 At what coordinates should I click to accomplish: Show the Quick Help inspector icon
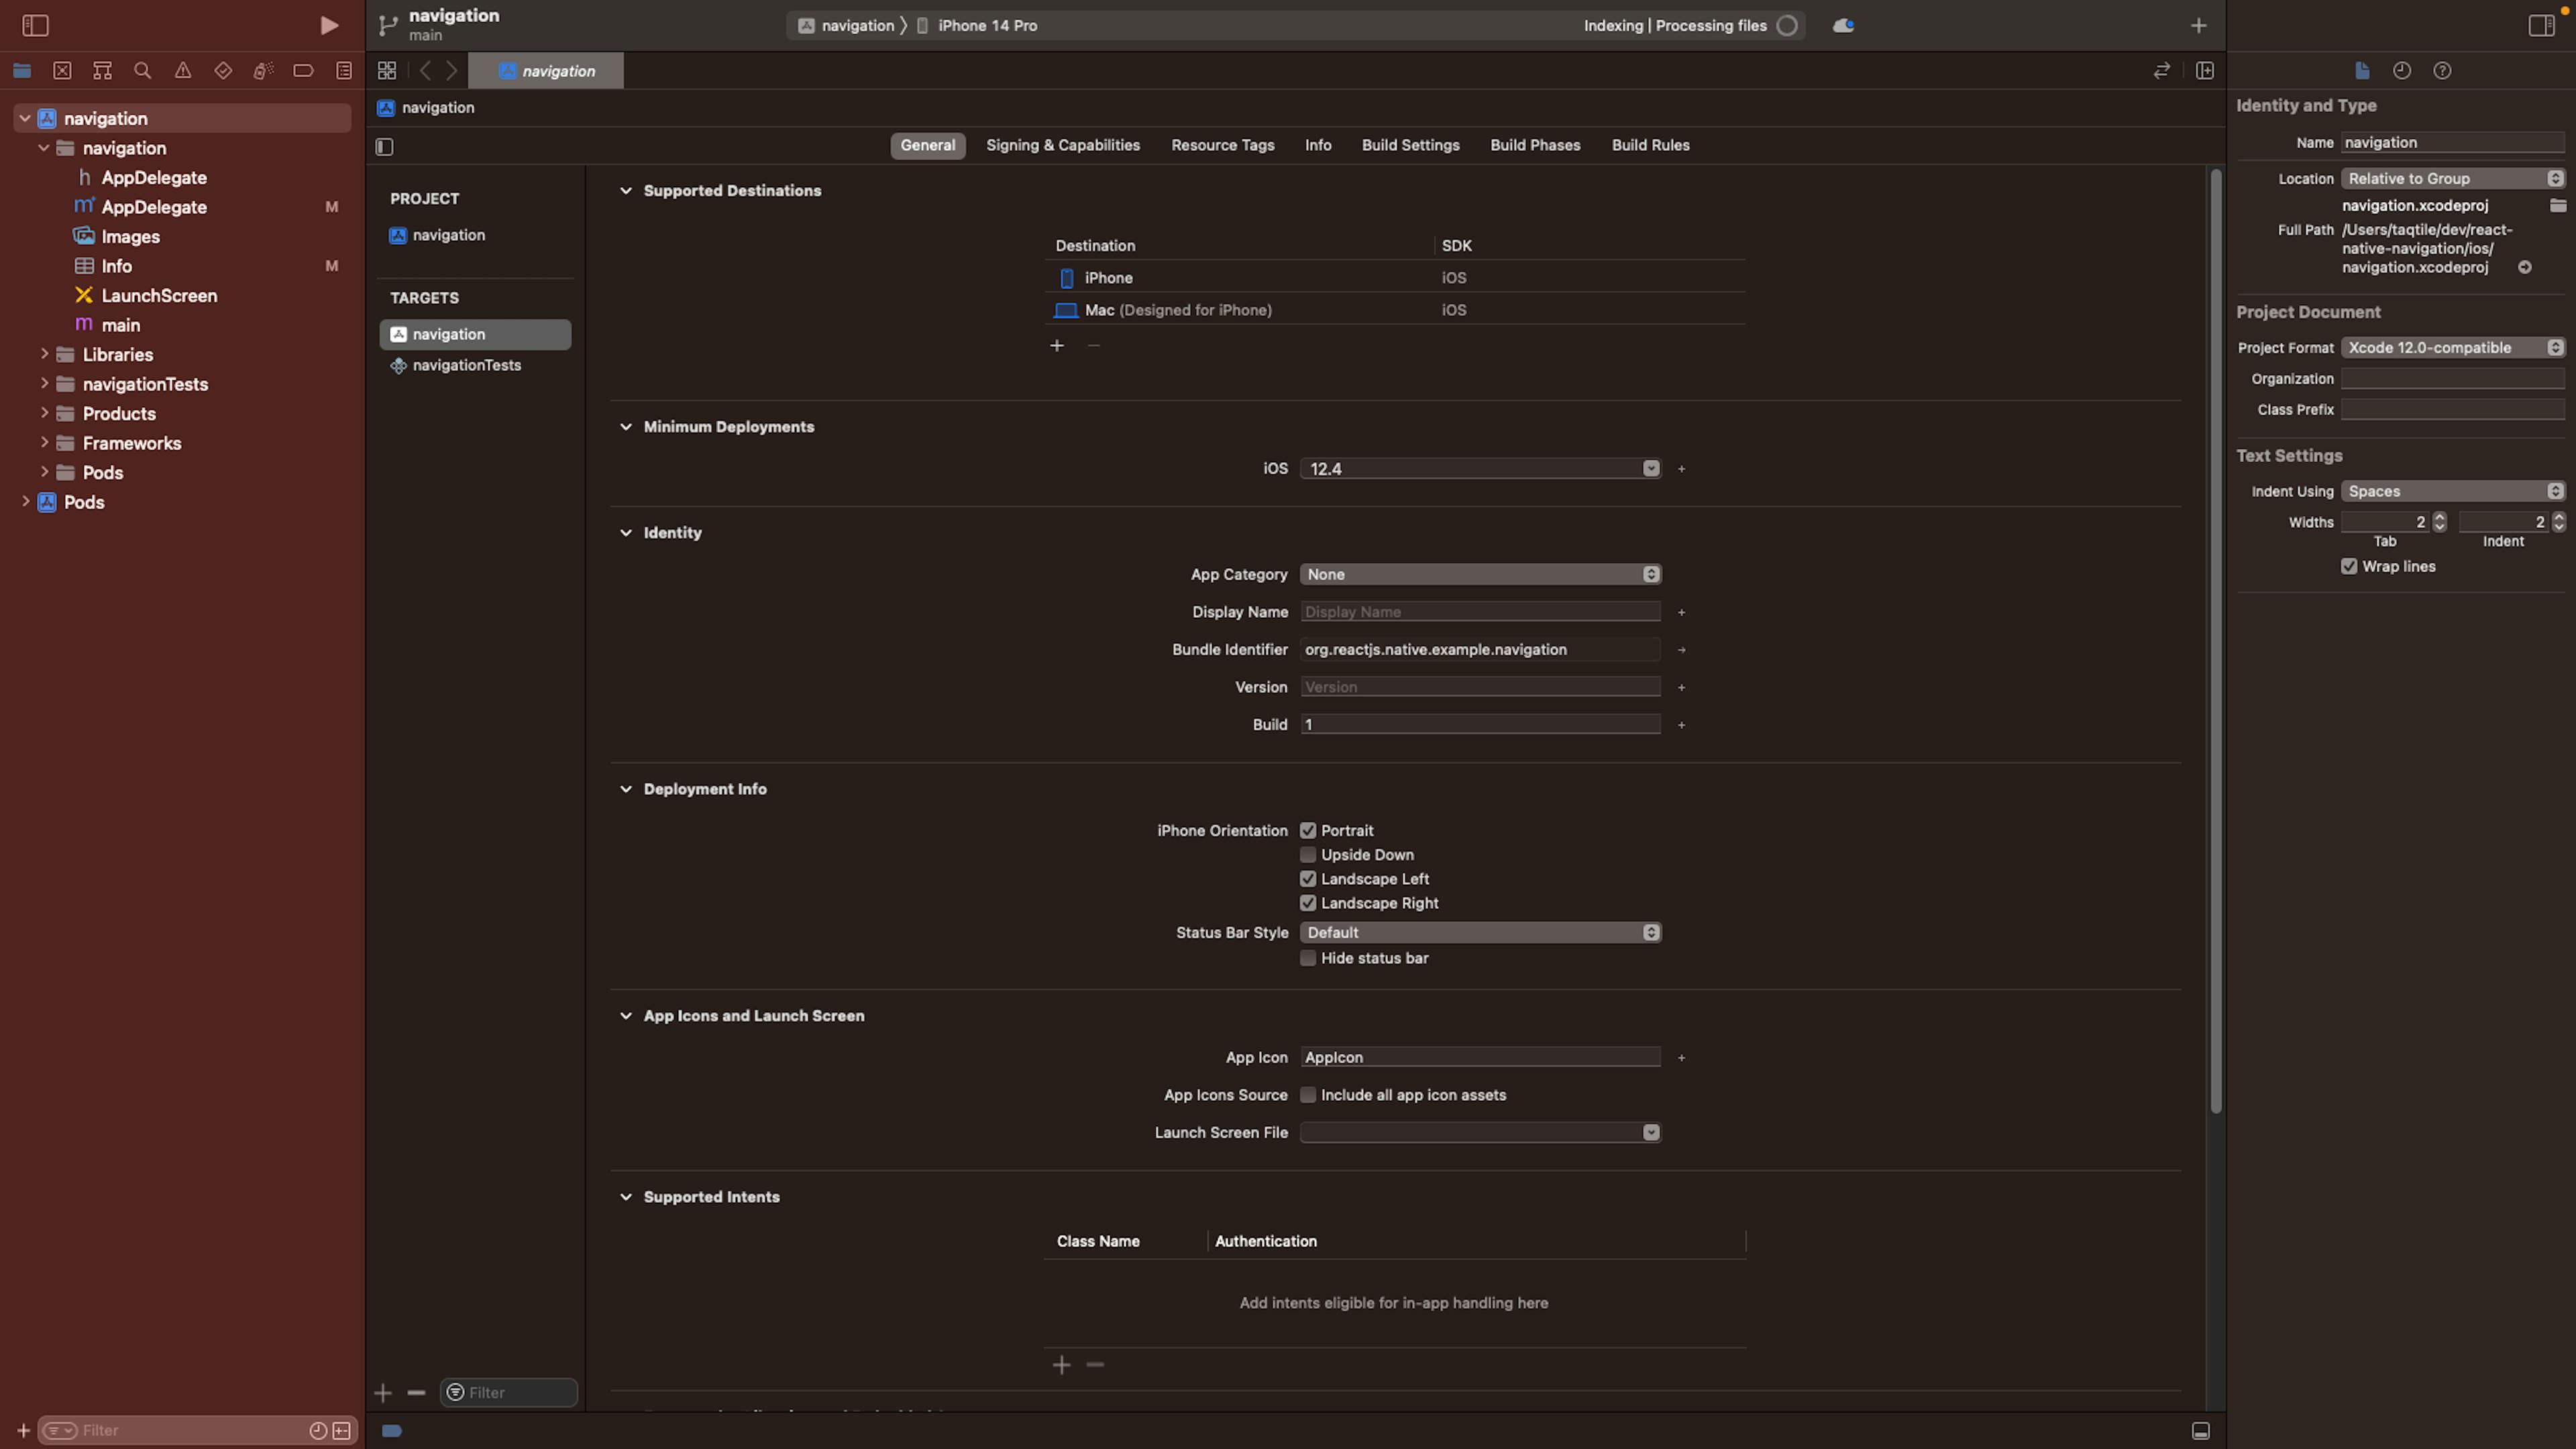pos(2442,70)
